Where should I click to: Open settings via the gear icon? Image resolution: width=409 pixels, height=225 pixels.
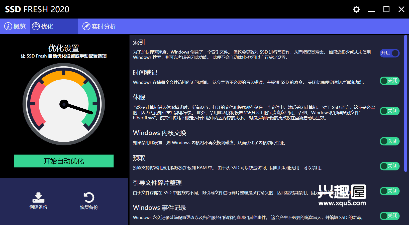pos(356,10)
